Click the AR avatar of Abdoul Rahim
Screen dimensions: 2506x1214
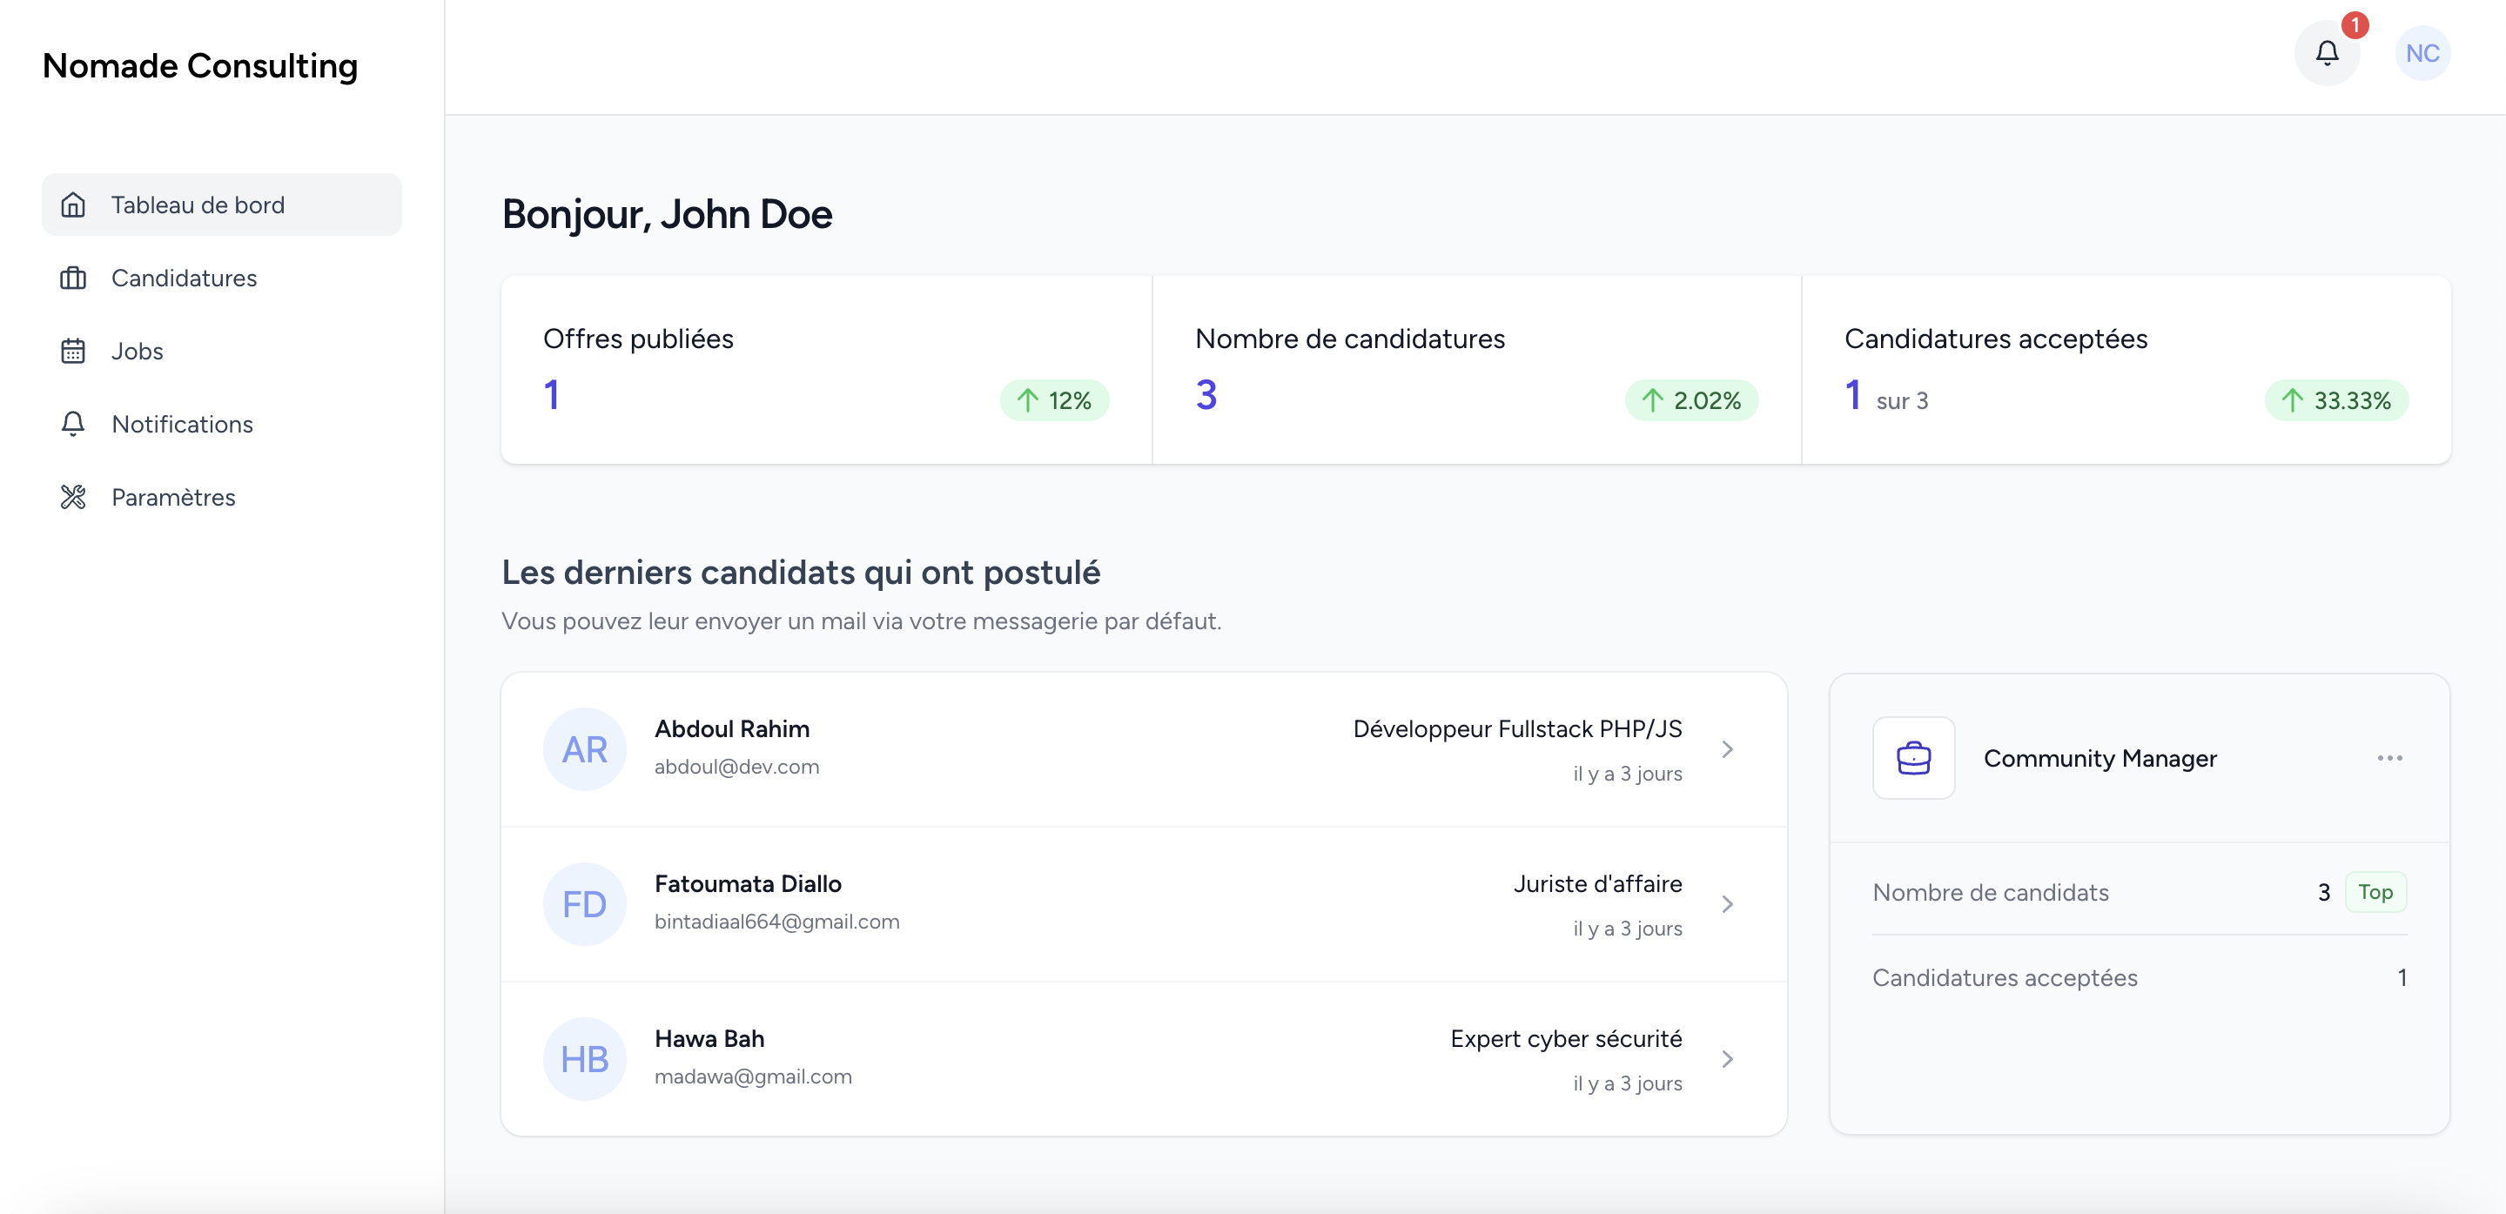pos(585,749)
